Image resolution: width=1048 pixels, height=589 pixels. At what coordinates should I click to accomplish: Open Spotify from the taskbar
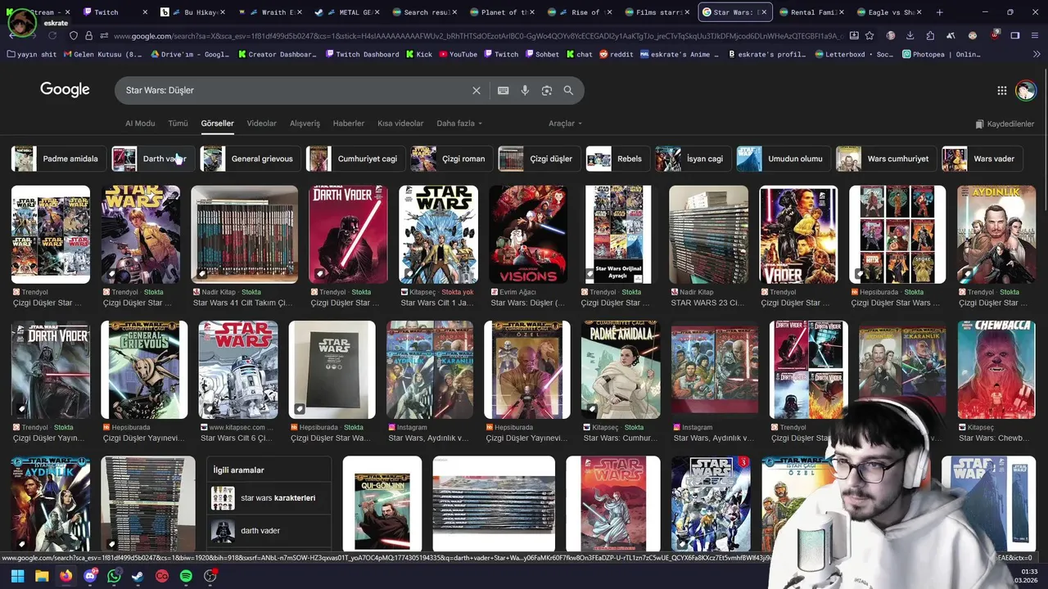pos(186,576)
